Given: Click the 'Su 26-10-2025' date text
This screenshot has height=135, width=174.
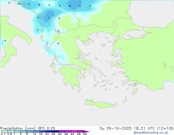Looking at the screenshot, I should pos(116,128).
